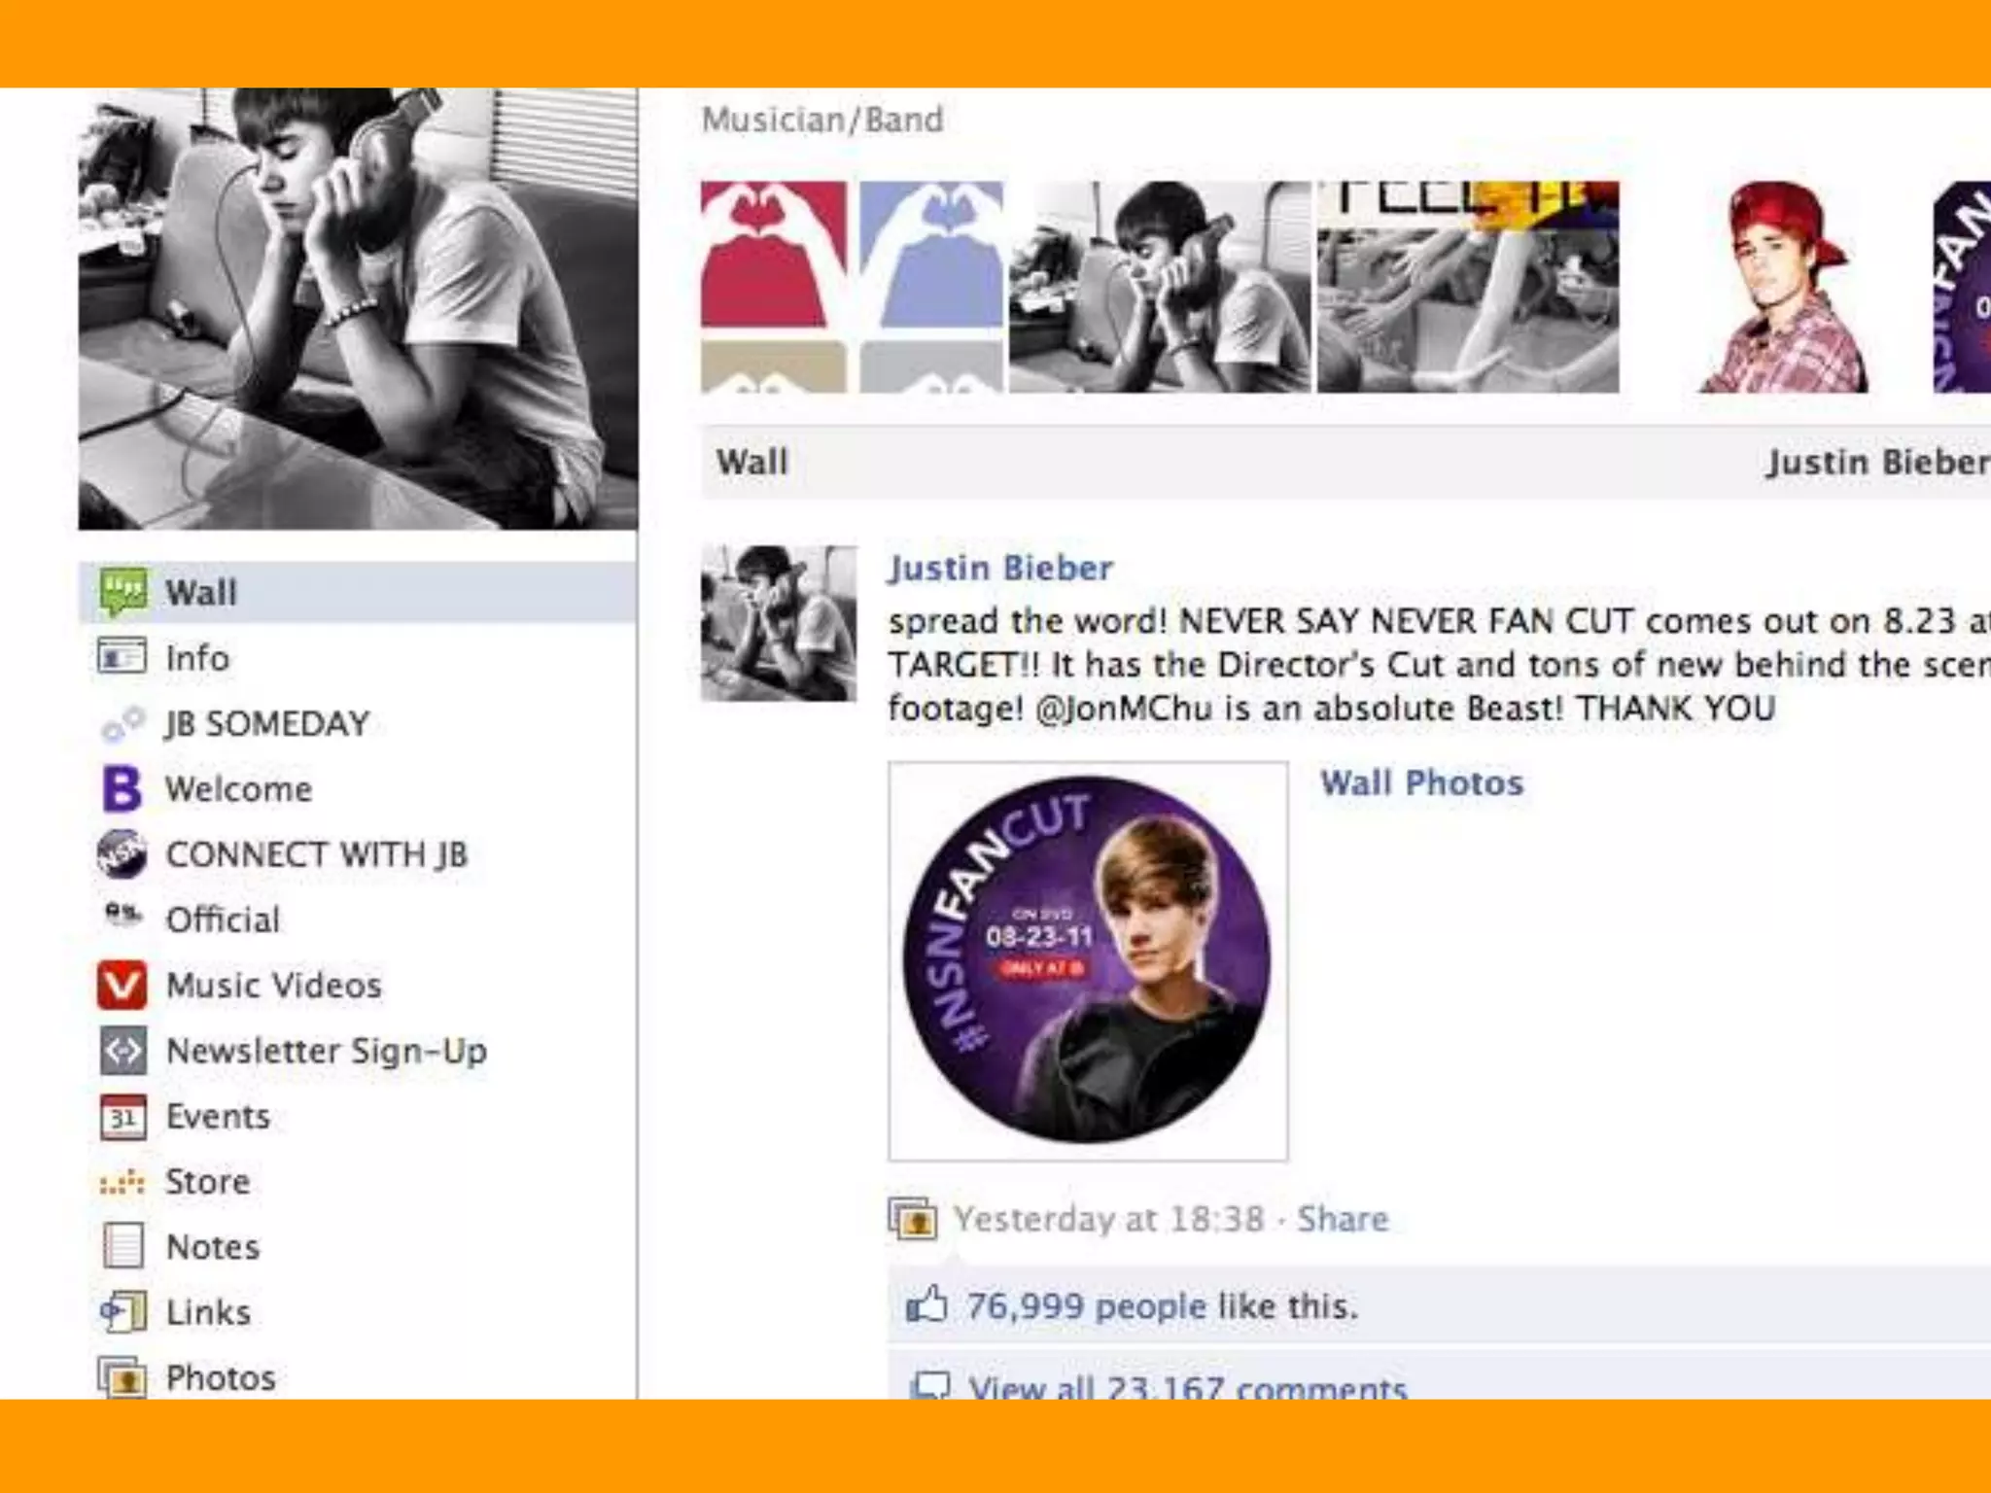The image size is (1991, 1493).
Task: Click the purple B Welcome icon
Action: pyautogui.click(x=122, y=788)
